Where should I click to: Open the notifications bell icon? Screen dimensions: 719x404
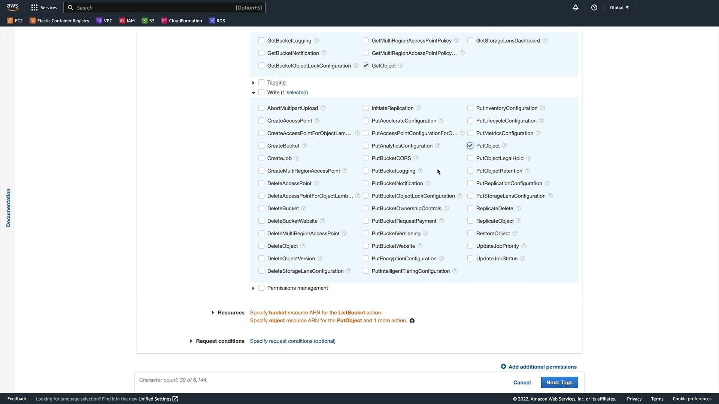point(576,7)
